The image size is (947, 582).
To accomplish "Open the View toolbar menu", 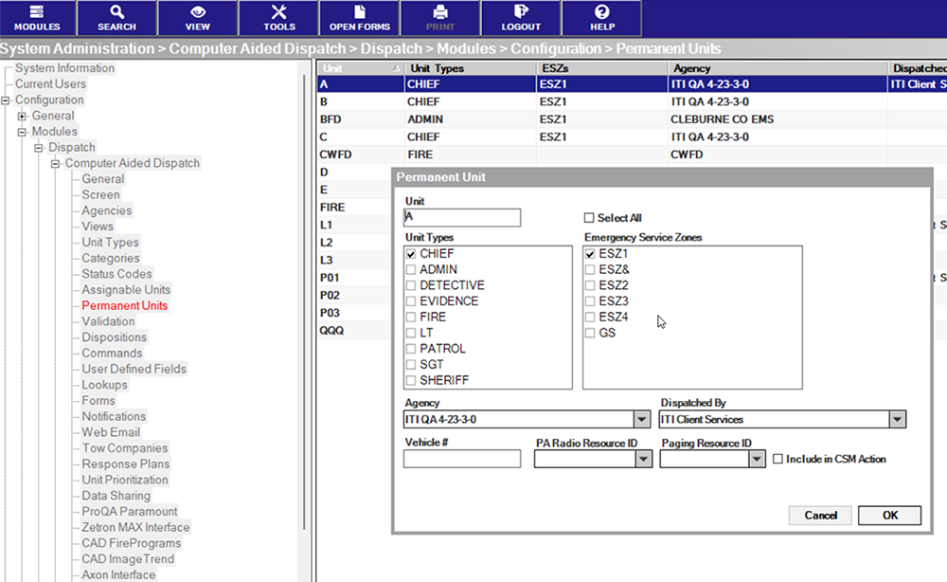I will (x=197, y=17).
